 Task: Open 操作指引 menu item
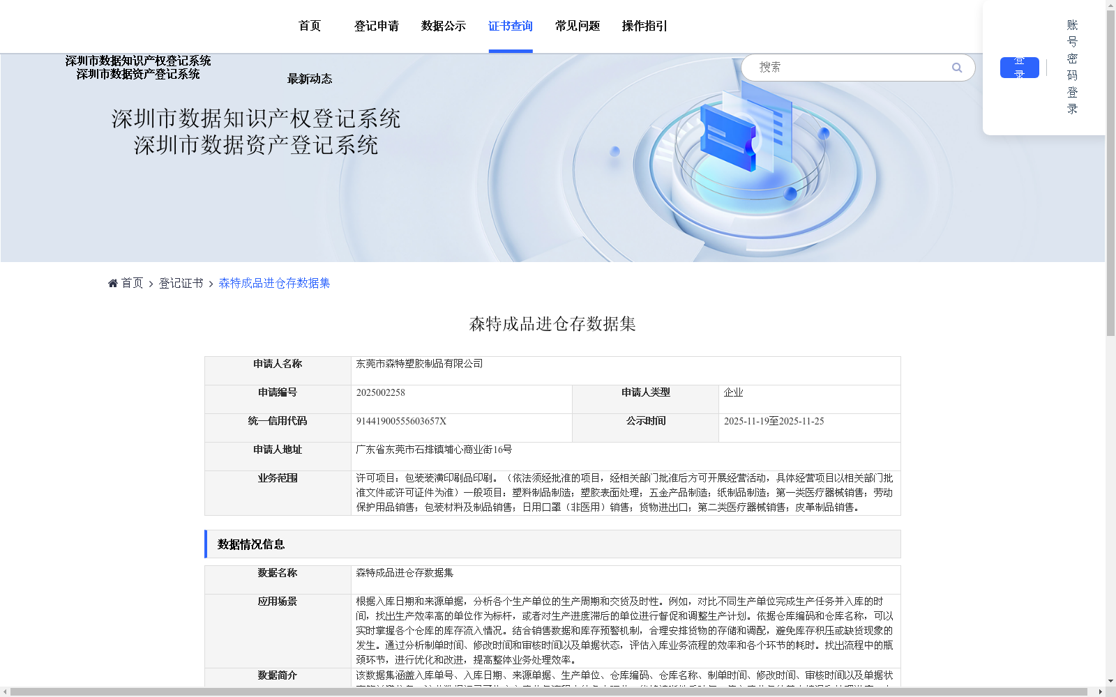(644, 26)
